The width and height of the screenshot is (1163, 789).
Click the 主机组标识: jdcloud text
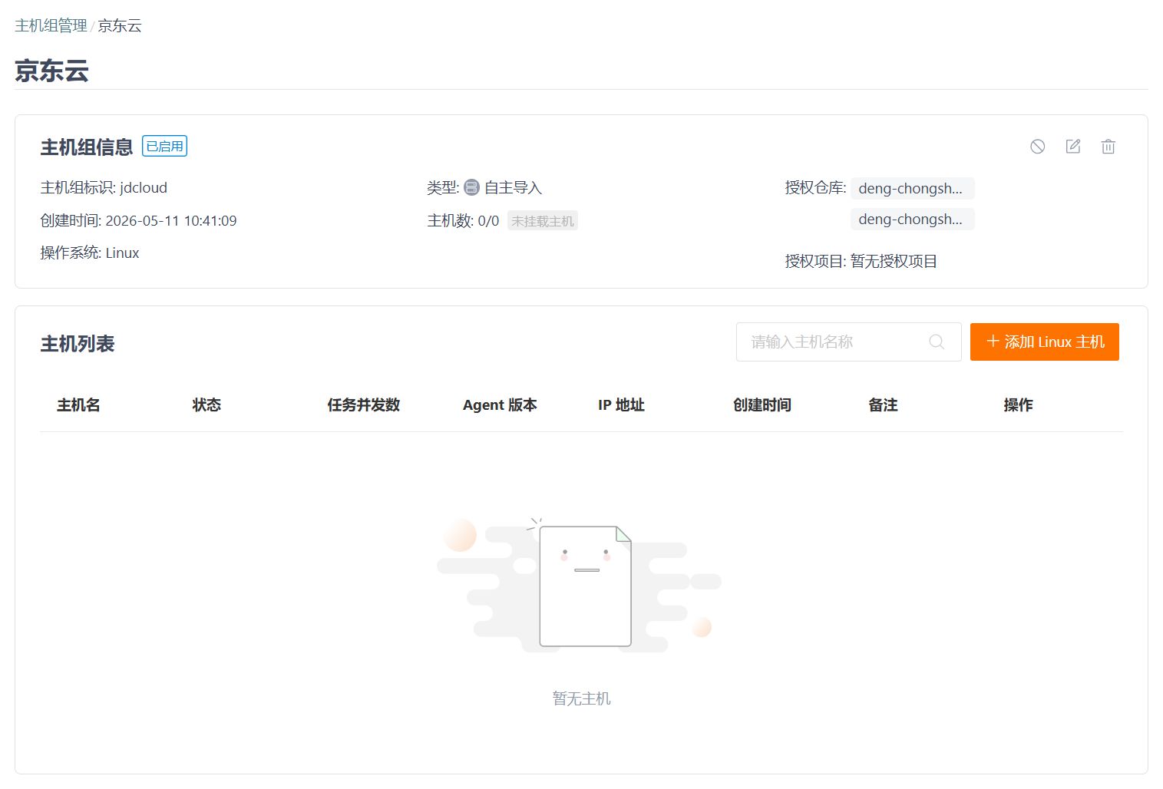tap(104, 187)
